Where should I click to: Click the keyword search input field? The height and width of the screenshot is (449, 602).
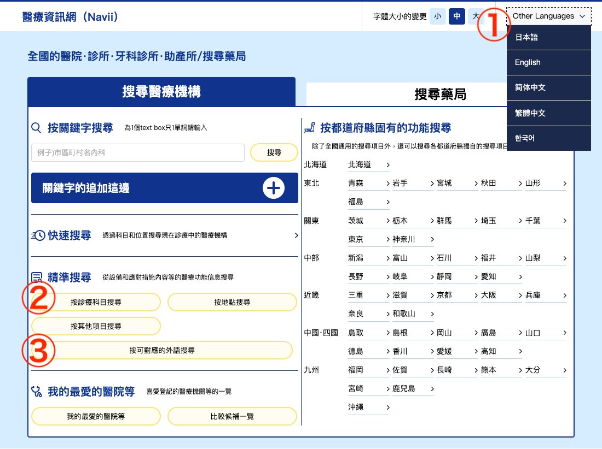click(138, 152)
